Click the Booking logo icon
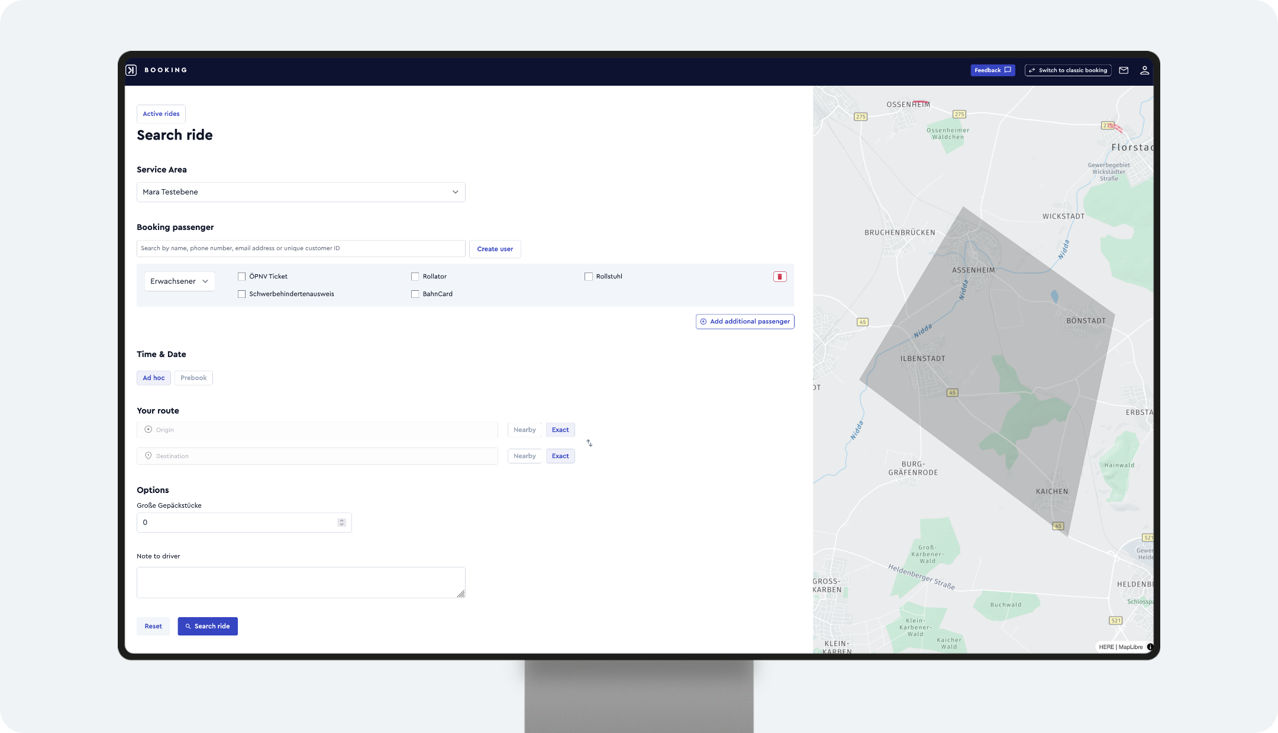This screenshot has height=733, width=1278. coord(131,70)
